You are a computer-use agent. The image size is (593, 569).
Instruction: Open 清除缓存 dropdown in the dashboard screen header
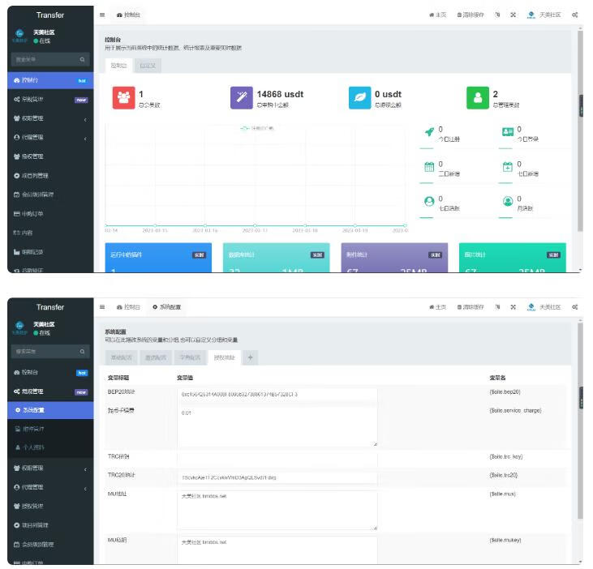point(471,15)
